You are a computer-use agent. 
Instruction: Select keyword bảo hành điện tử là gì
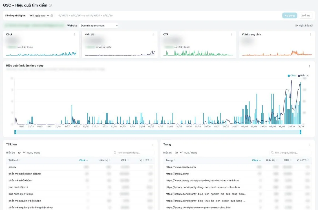[80, 194]
